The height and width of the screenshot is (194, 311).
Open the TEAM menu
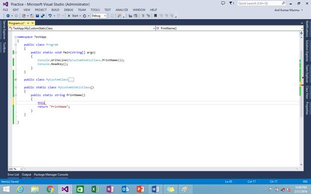point(82,10)
